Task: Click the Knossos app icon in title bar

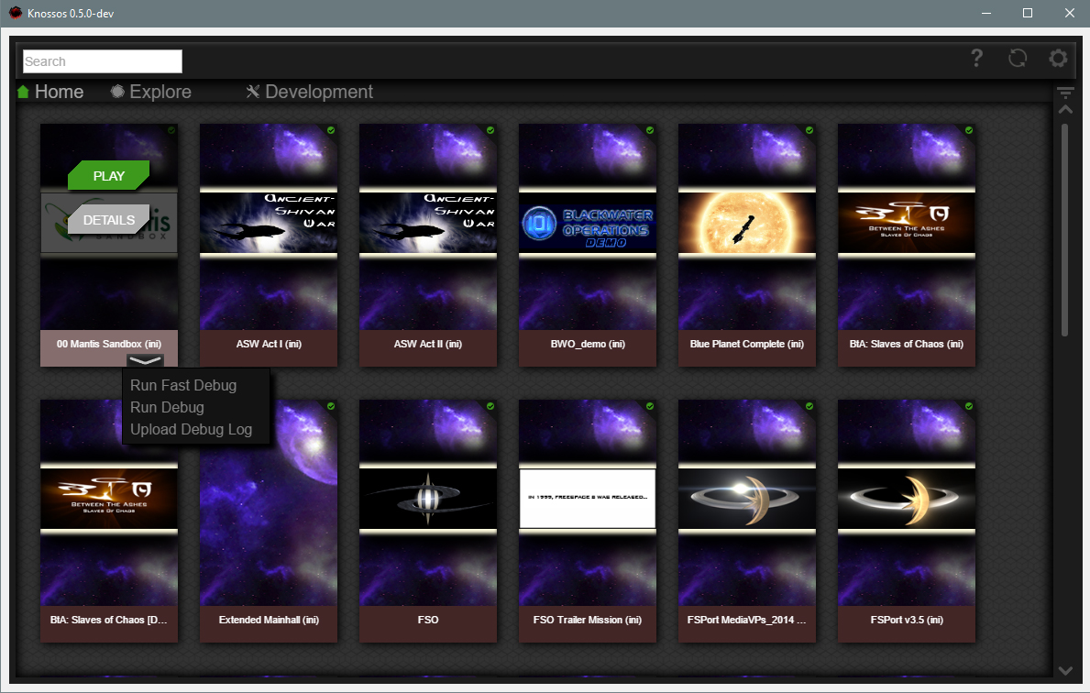Action: tap(15, 13)
